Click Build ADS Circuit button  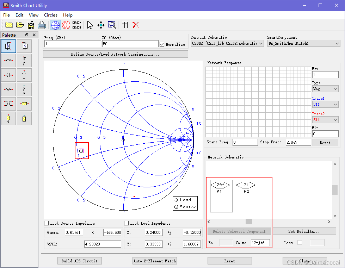click(80, 261)
